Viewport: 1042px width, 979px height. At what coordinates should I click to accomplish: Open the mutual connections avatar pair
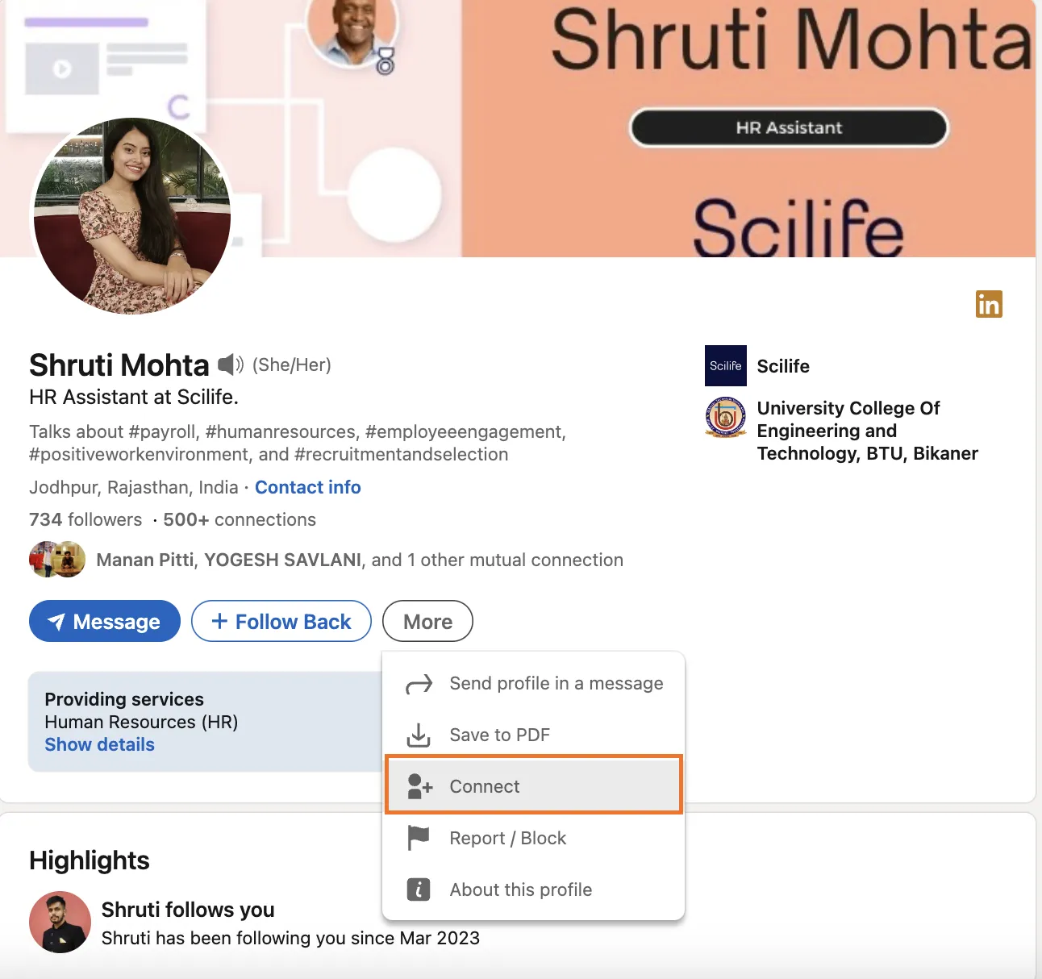pyautogui.click(x=57, y=560)
